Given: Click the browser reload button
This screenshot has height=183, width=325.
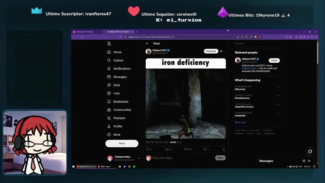Looking at the screenshot, I should coord(82,37).
